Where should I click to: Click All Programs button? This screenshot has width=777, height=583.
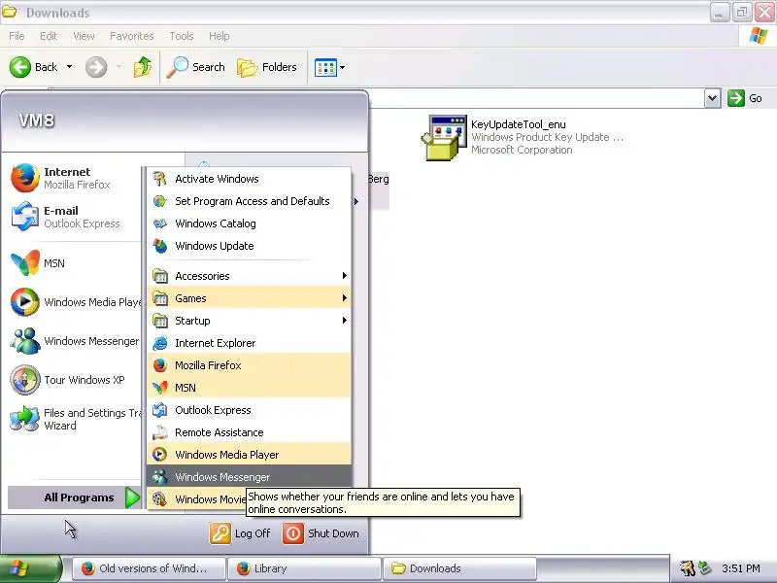click(75, 497)
